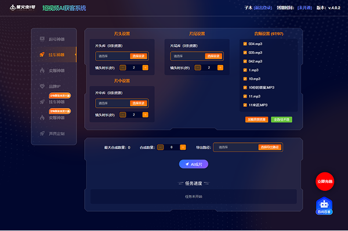This screenshot has height=231, width=348.
Task: Decrease 片尾 clip duration with minus button
Action: pos(198,67)
